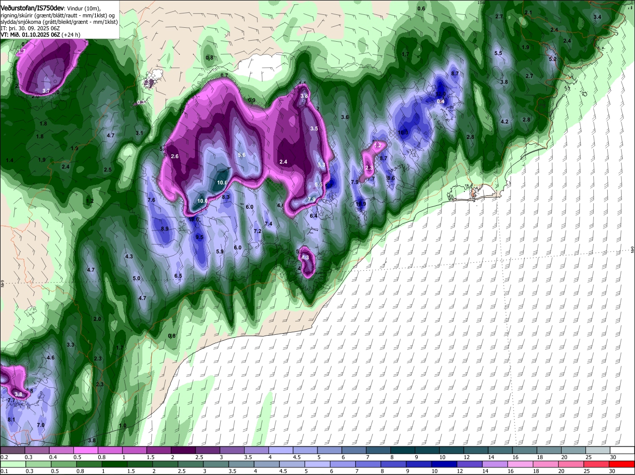Click the 9.5 precipitation value
Screen dimensions: 635x475
199,237
